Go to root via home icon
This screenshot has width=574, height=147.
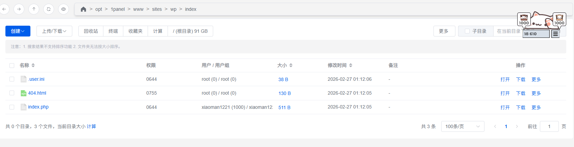(x=83, y=9)
